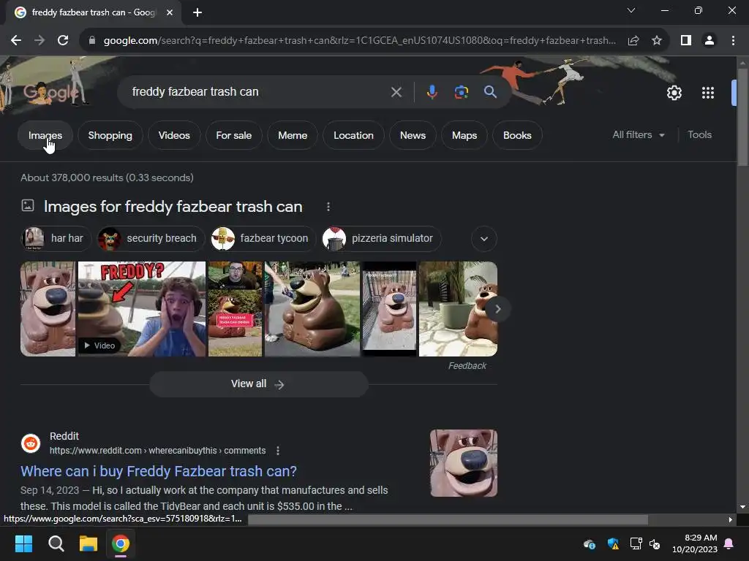Open the new tab plus button
Screen dimensions: 749x561
[x=197, y=12]
